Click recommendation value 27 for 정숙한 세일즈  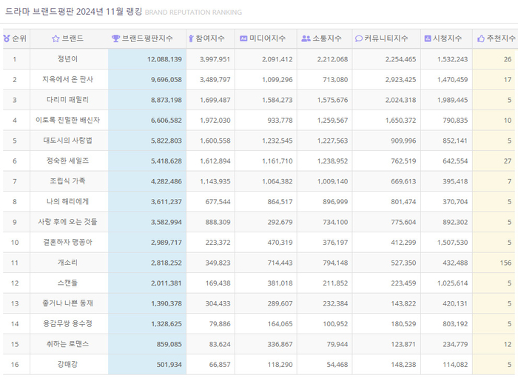508,161
